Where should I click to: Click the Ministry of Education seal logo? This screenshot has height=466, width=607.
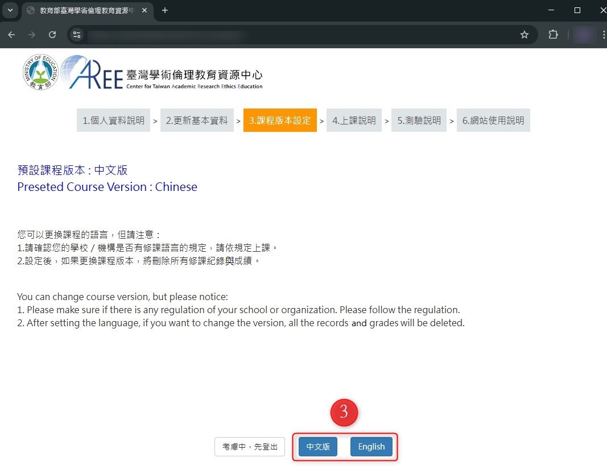(40, 72)
